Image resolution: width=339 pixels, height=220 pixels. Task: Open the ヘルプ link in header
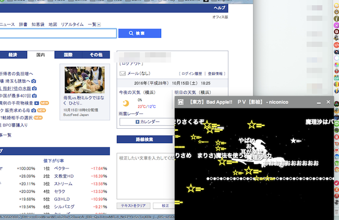point(220,8)
